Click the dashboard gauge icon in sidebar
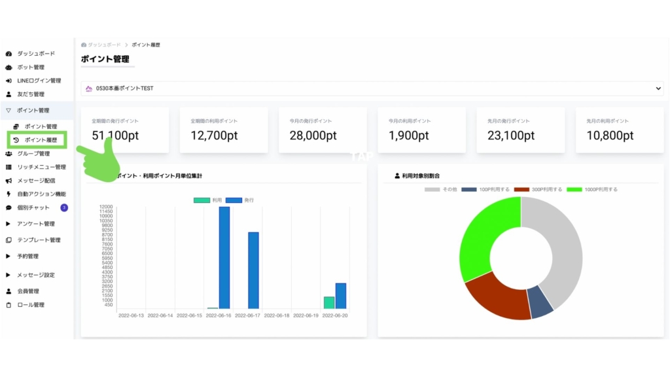670x377 pixels. [x=9, y=54]
